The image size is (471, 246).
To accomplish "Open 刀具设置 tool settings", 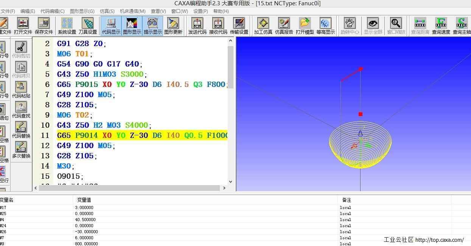I will coord(88,25).
